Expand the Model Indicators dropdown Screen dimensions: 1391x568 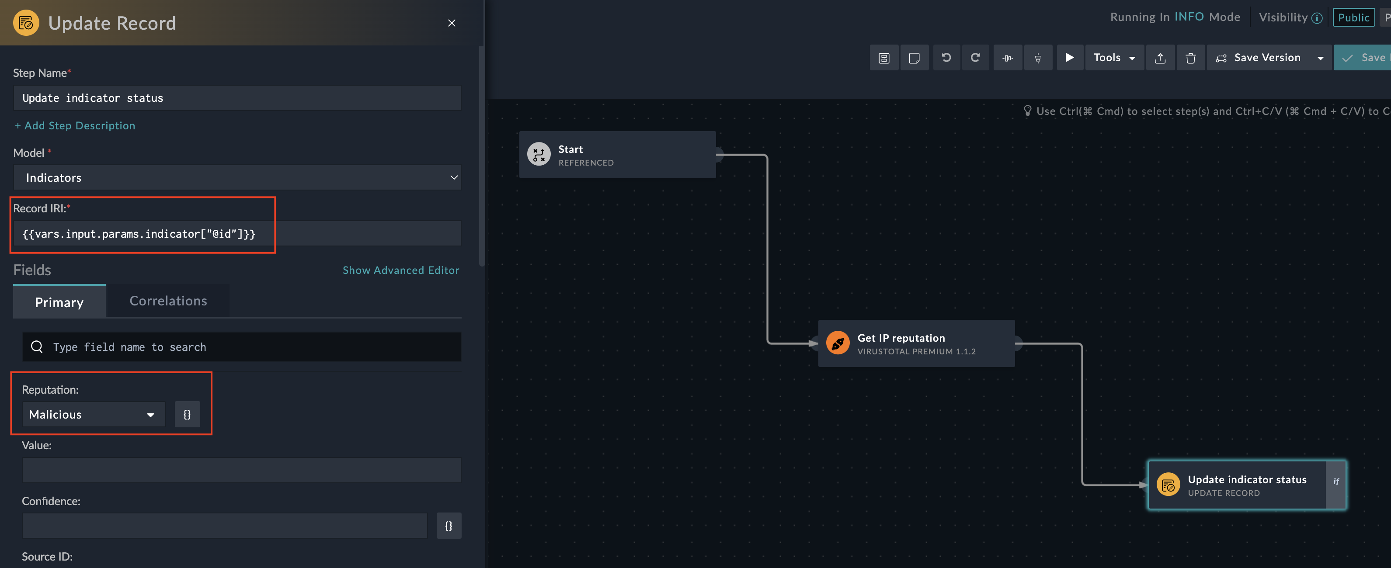pyautogui.click(x=237, y=178)
